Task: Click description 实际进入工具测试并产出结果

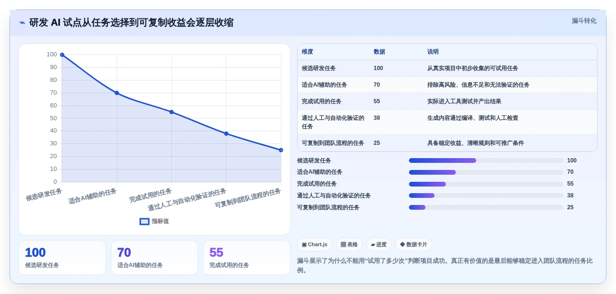Action: click(464, 101)
